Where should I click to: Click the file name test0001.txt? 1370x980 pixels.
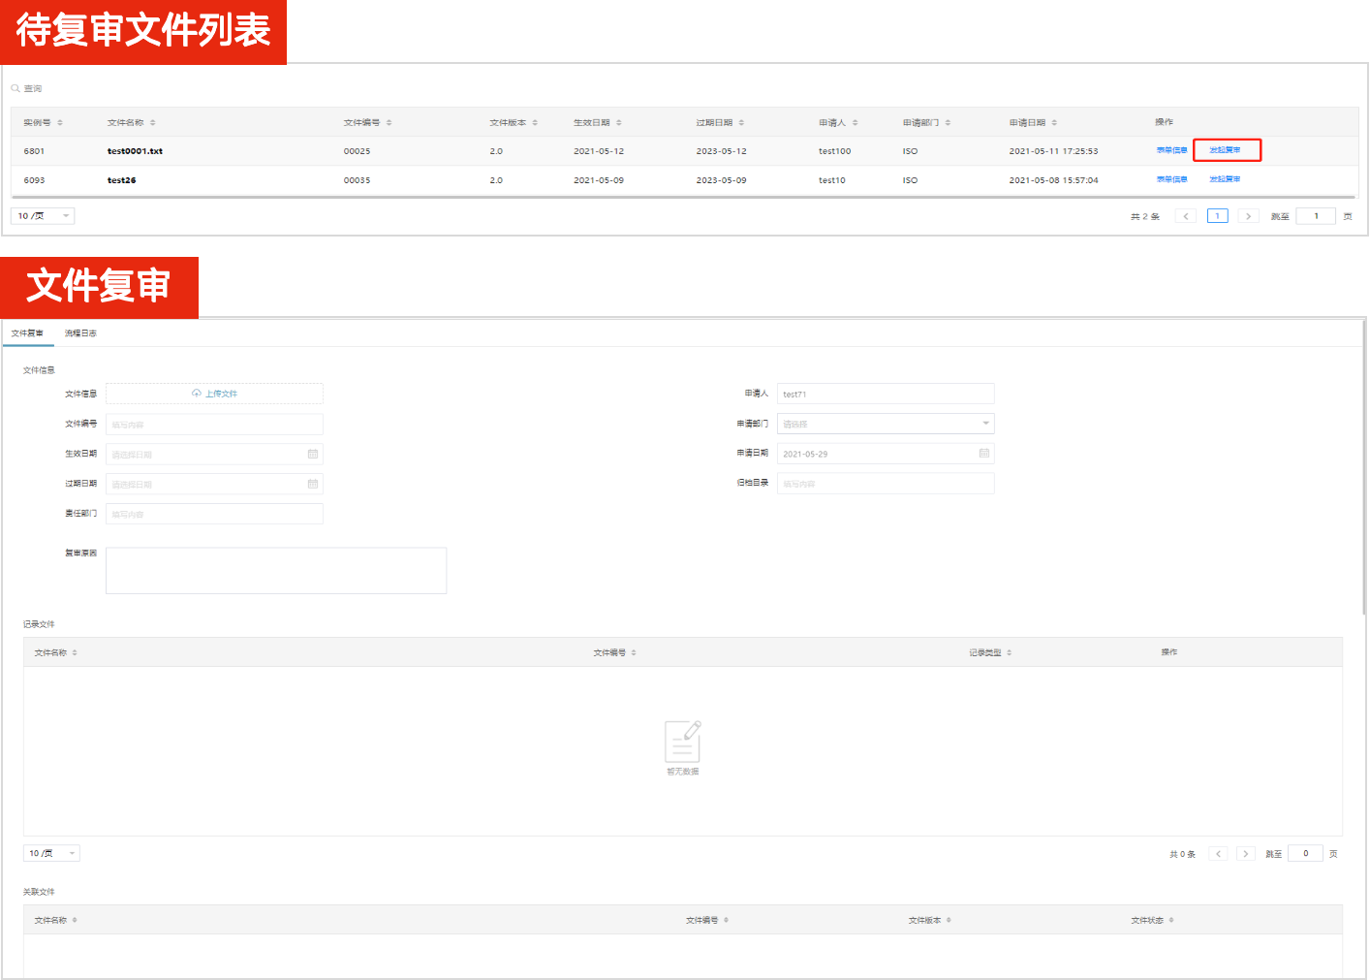[x=135, y=151]
